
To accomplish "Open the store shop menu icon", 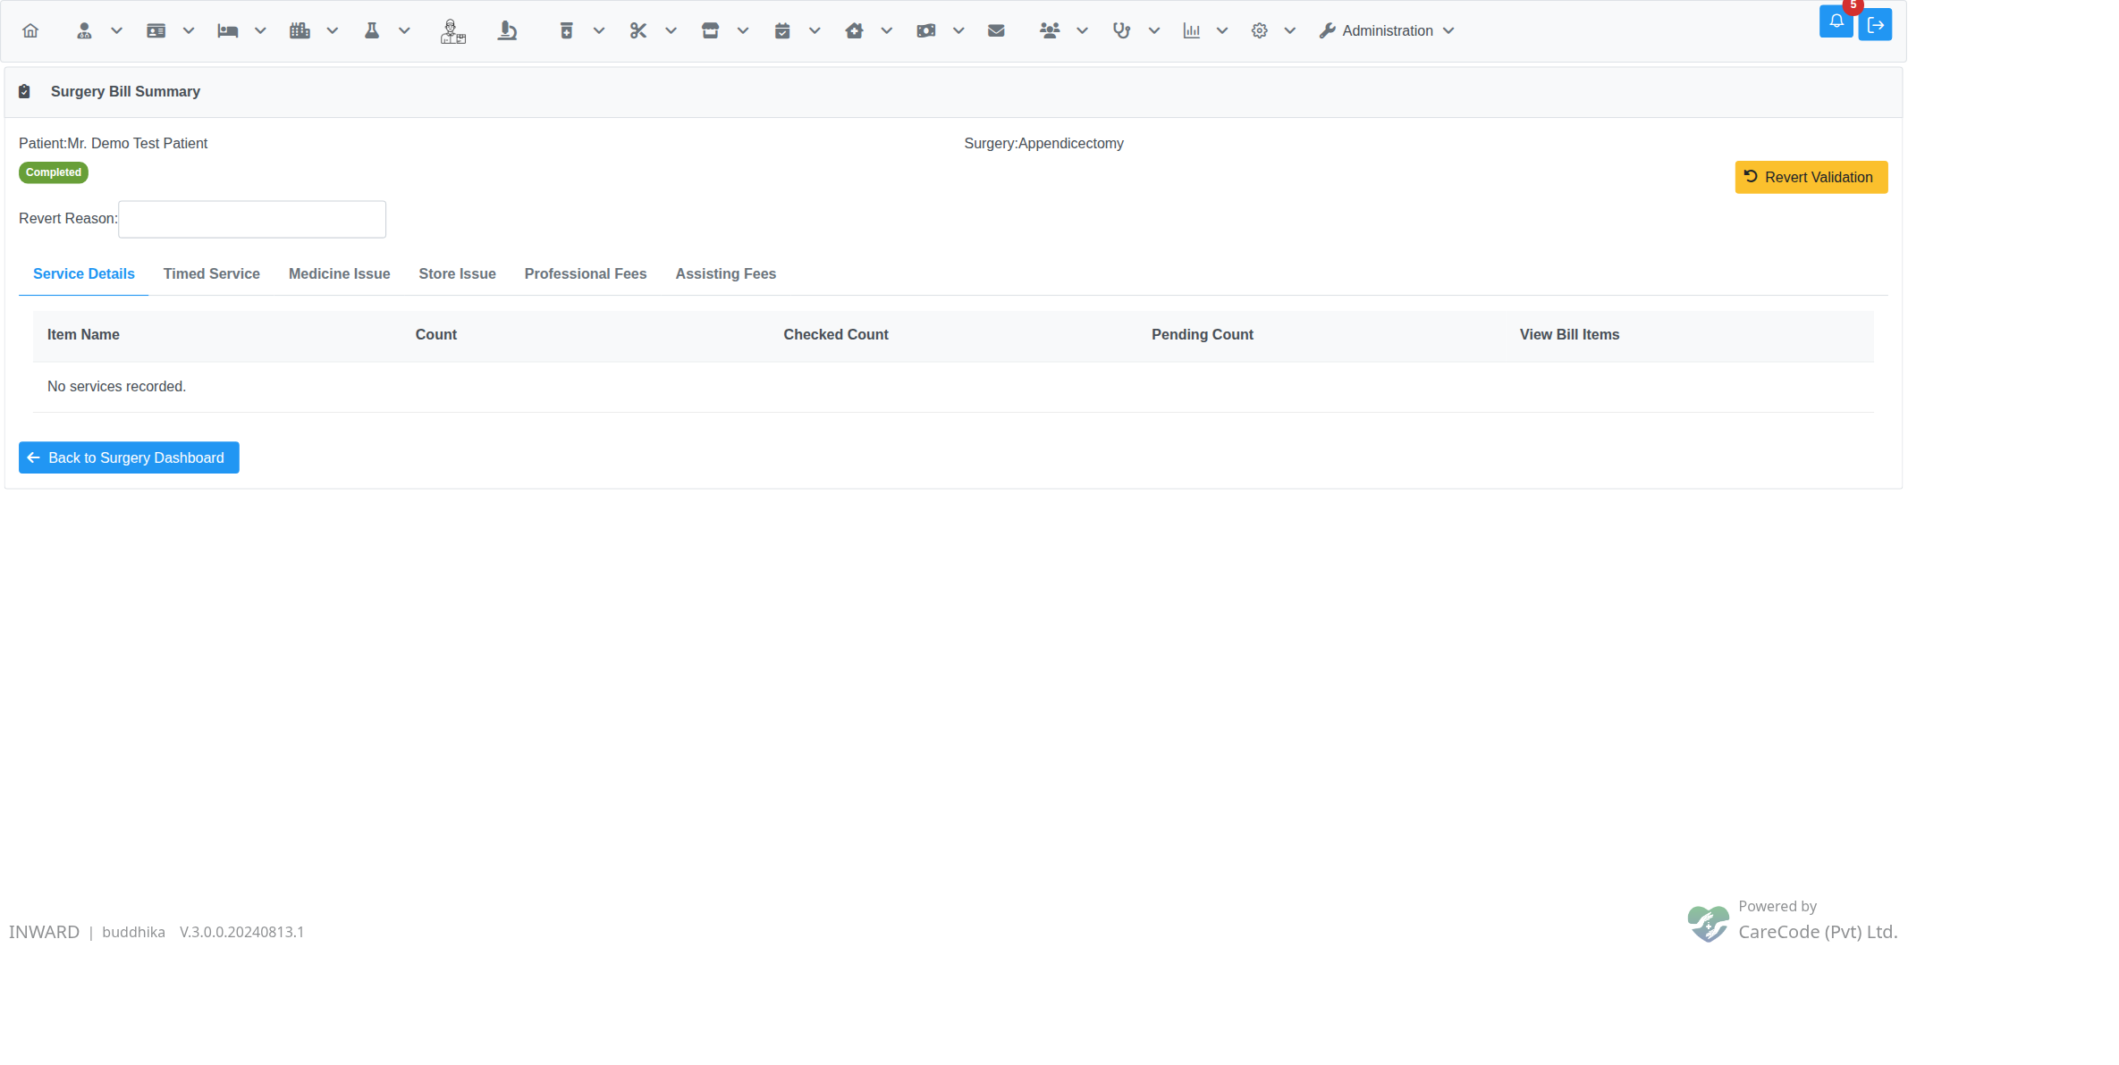I will pos(710,30).
